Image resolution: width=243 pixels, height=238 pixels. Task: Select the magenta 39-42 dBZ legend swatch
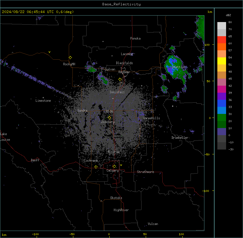point(222,89)
